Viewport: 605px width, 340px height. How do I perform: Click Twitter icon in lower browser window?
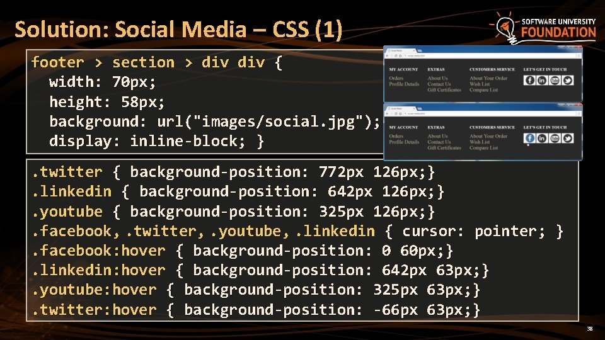coord(568,138)
